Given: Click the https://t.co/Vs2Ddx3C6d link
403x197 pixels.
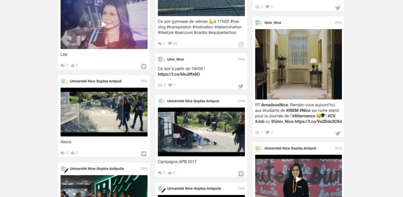Looking at the screenshot, I should tap(318, 121).
